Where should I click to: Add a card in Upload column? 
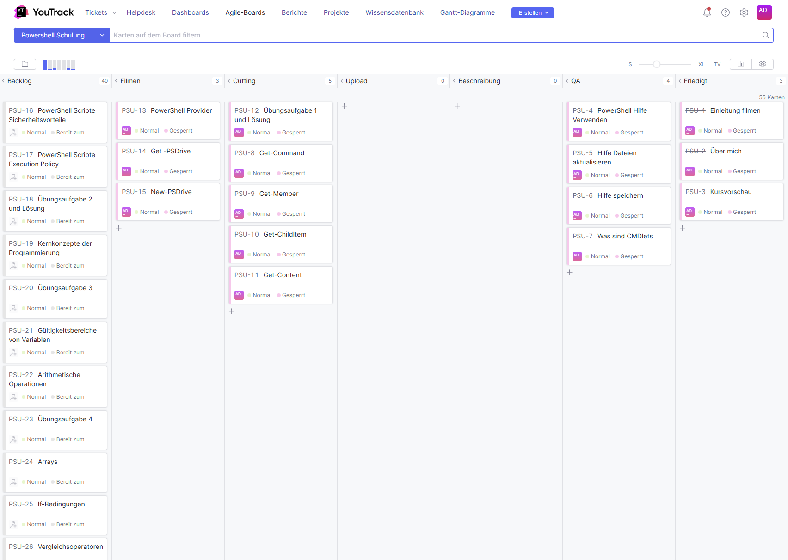click(345, 106)
